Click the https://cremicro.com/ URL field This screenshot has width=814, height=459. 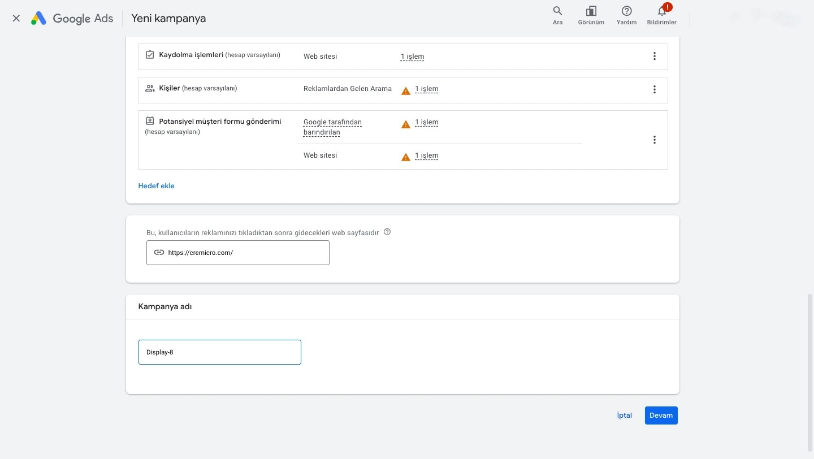coord(238,253)
